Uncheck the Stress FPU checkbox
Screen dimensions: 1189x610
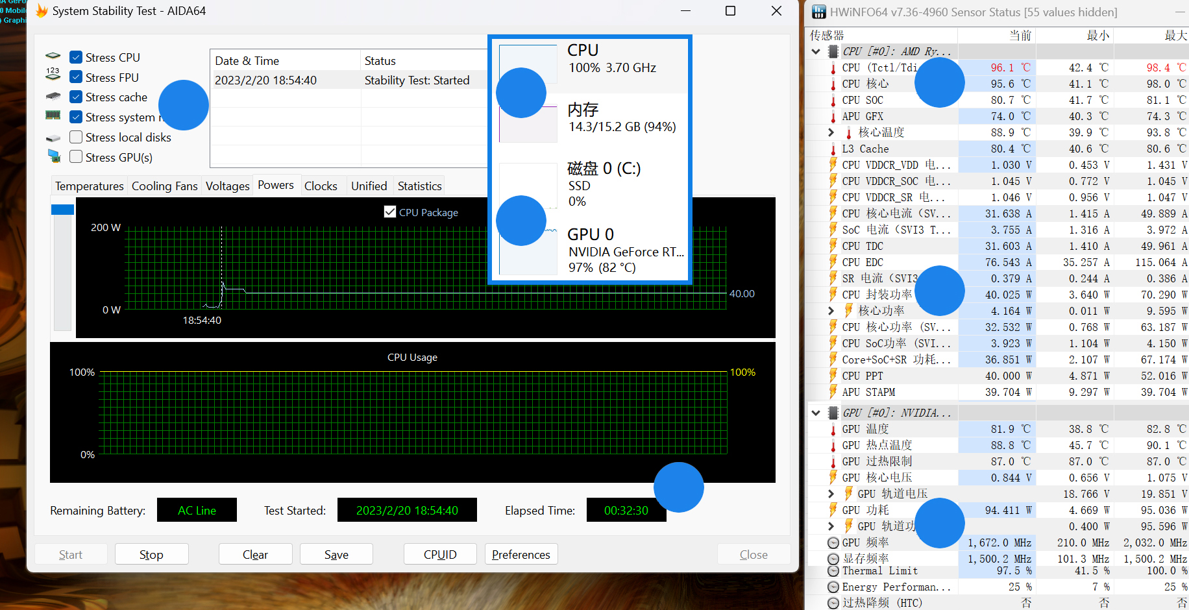tap(76, 77)
